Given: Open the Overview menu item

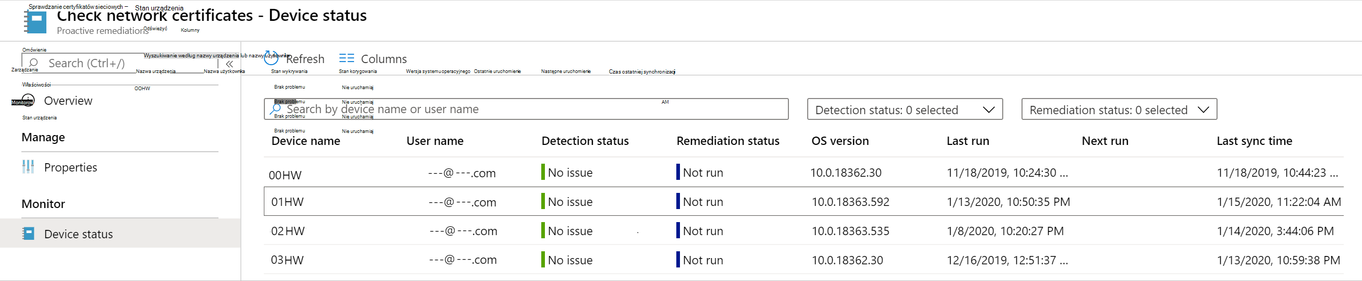Looking at the screenshot, I should (68, 101).
